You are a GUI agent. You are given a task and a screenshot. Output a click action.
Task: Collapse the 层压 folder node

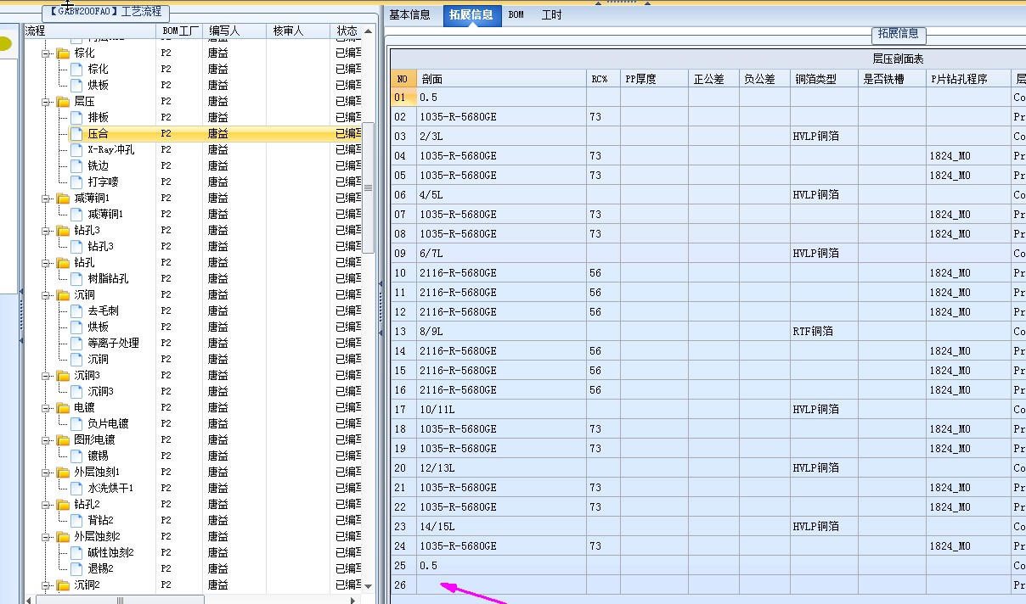pos(48,101)
